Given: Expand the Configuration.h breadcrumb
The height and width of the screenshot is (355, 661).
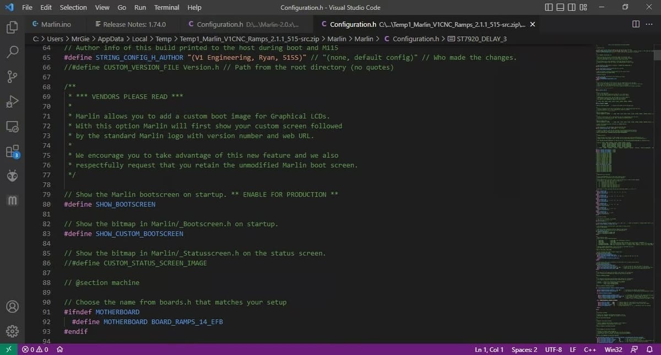Looking at the screenshot, I should pos(411,39).
